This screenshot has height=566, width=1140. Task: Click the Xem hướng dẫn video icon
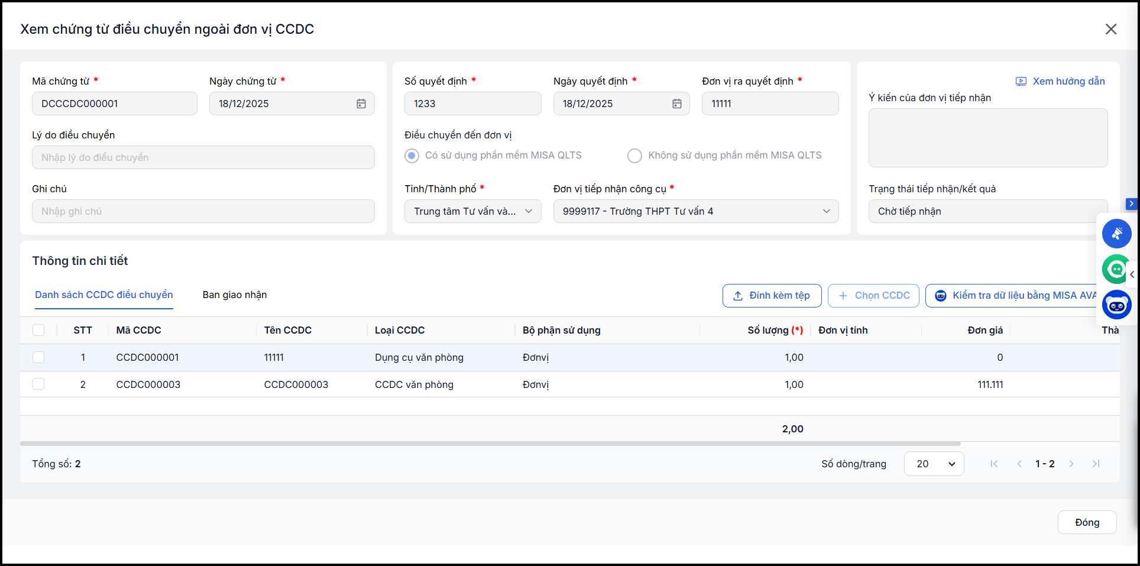tap(1021, 82)
